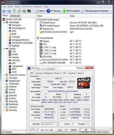Click the users icon in the toolbar
Viewport: 114px width, 135px height.
24,11
